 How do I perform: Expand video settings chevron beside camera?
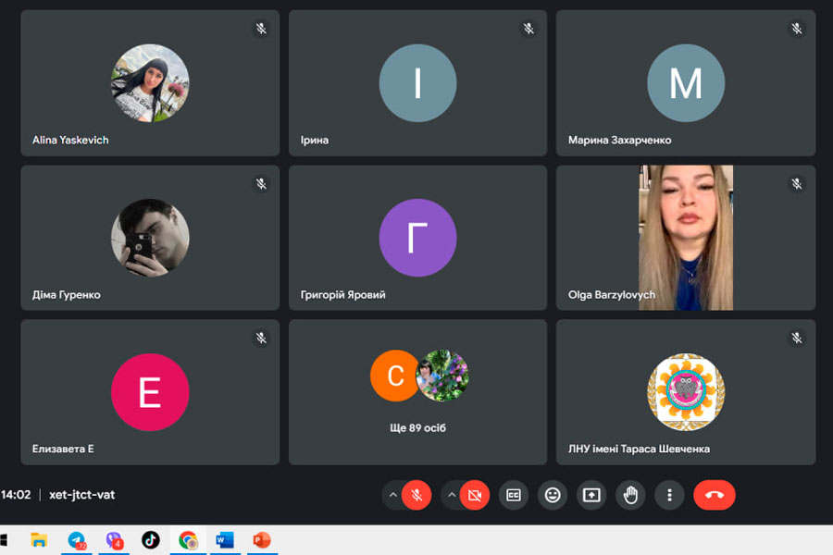(452, 495)
